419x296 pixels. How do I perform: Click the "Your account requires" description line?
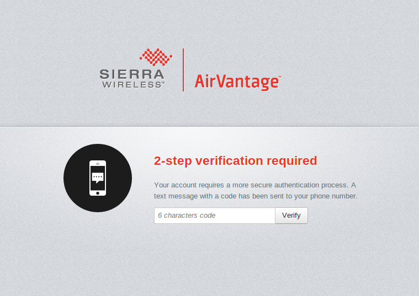click(255, 185)
